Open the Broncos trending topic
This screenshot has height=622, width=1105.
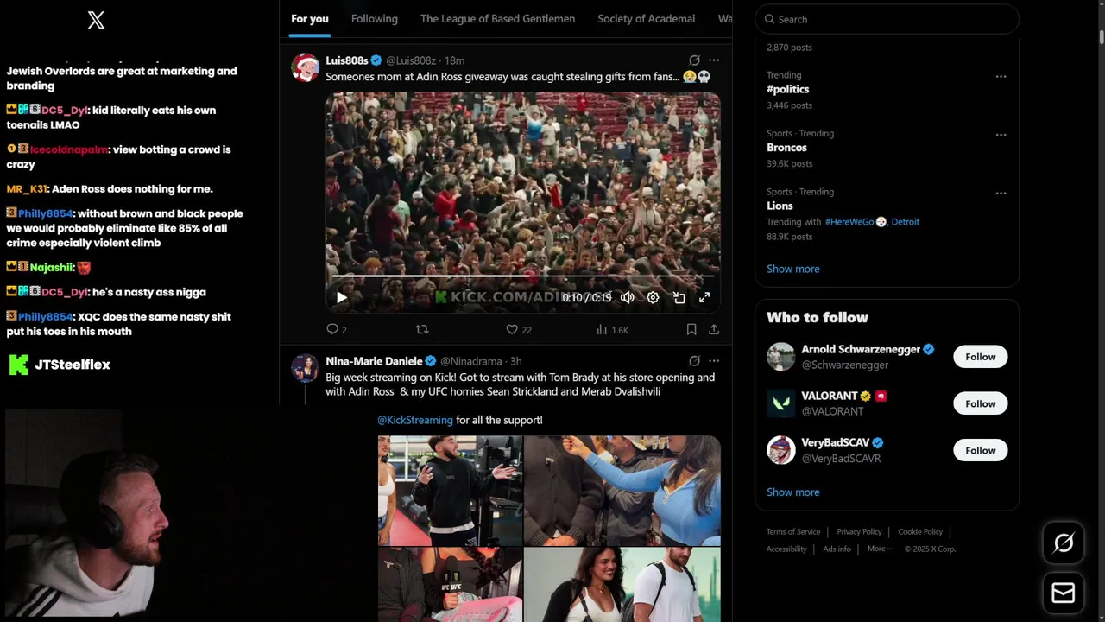pos(786,148)
